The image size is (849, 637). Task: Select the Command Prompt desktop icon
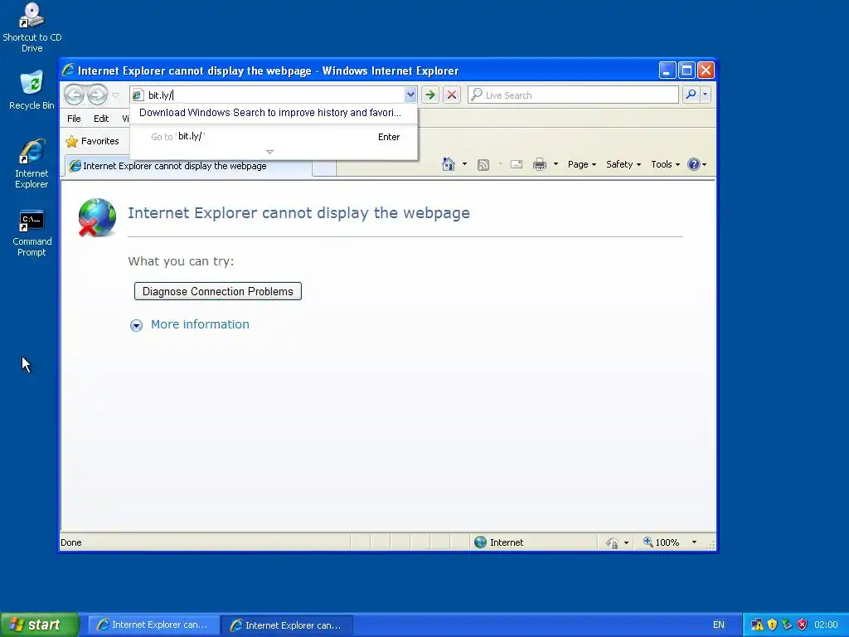(32, 233)
